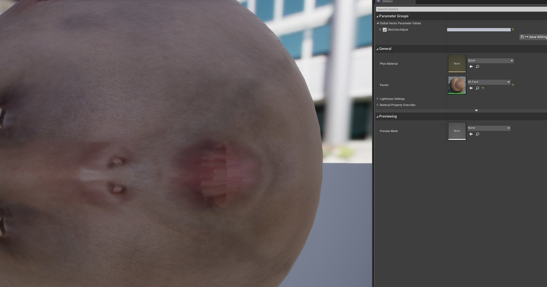The width and height of the screenshot is (547, 287).
Task: Reset Parent value using small yellow arrow beside magnifier
Action: coord(483,88)
